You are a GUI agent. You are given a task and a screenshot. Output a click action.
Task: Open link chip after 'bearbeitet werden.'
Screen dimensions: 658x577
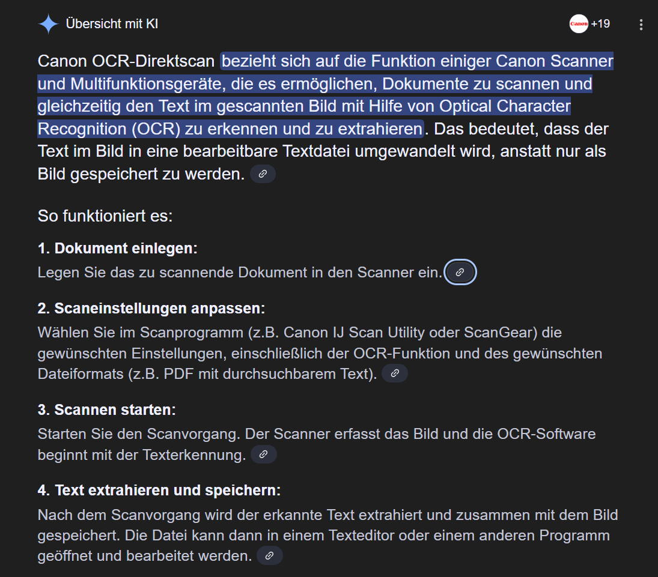pyautogui.click(x=270, y=555)
